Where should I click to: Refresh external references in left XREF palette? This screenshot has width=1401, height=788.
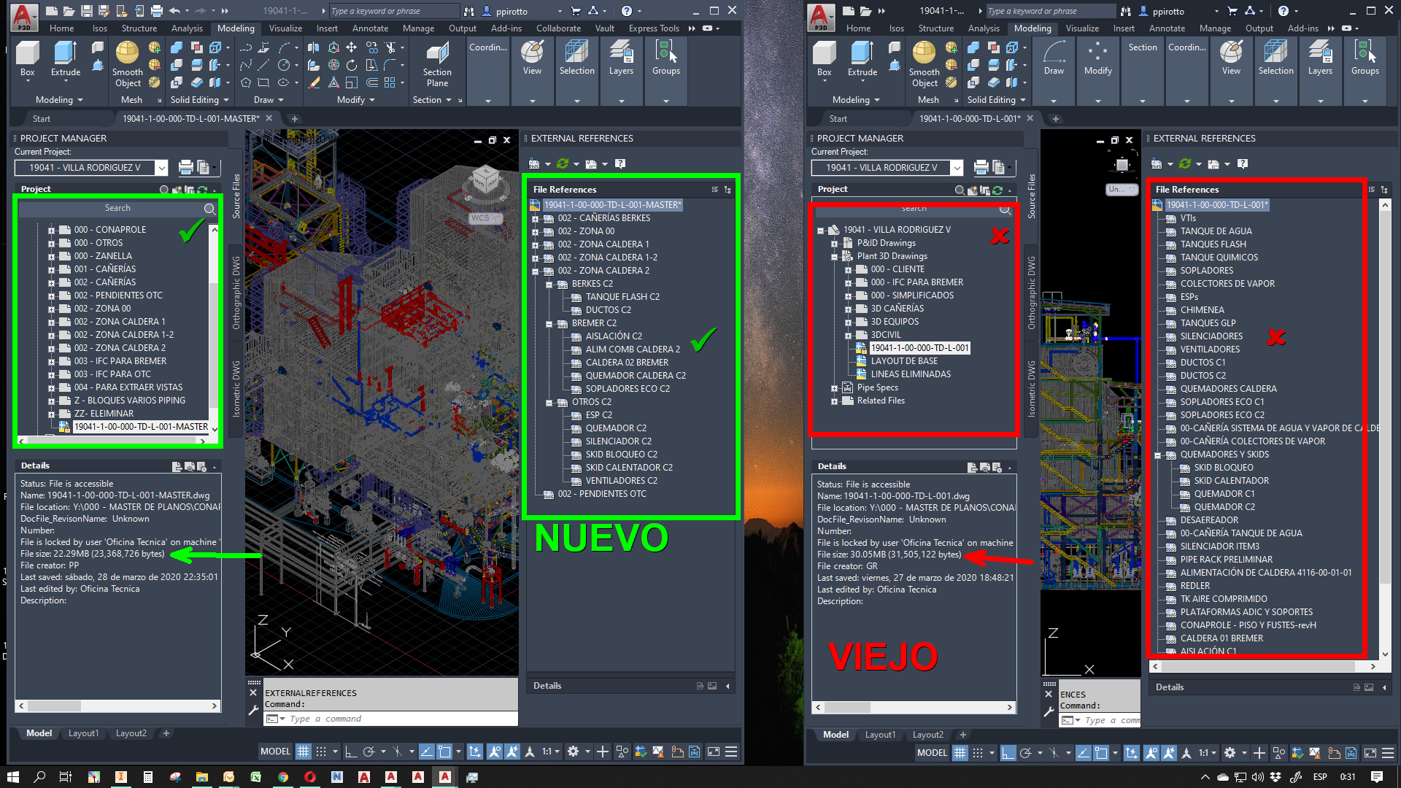[563, 164]
